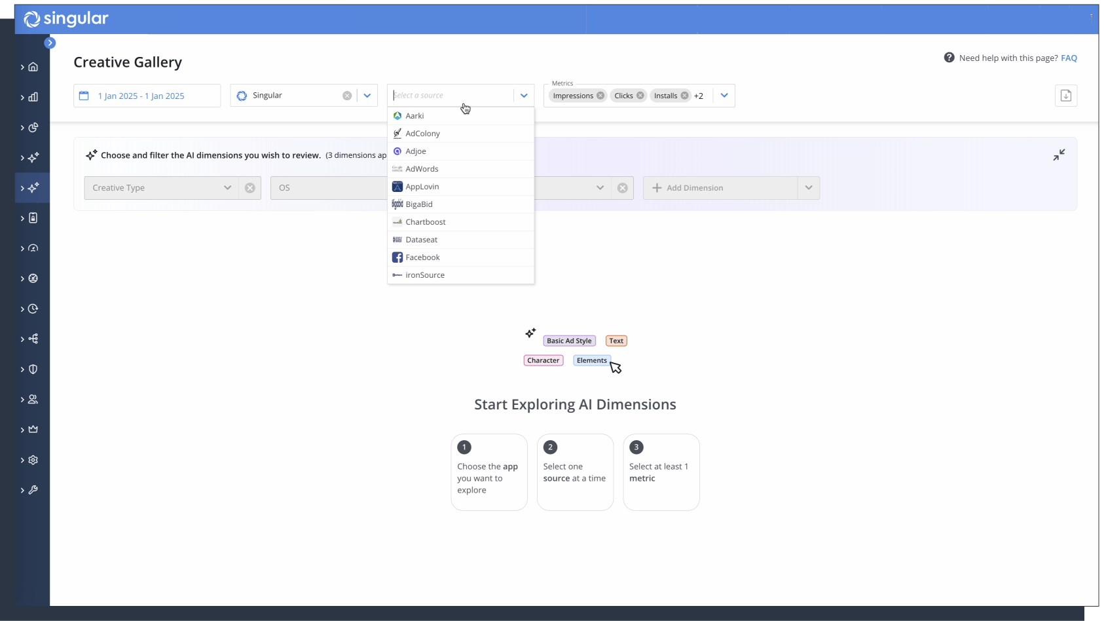Remove the Creative Type dimension
Viewport: 1106px width, 621px height.
[250, 188]
